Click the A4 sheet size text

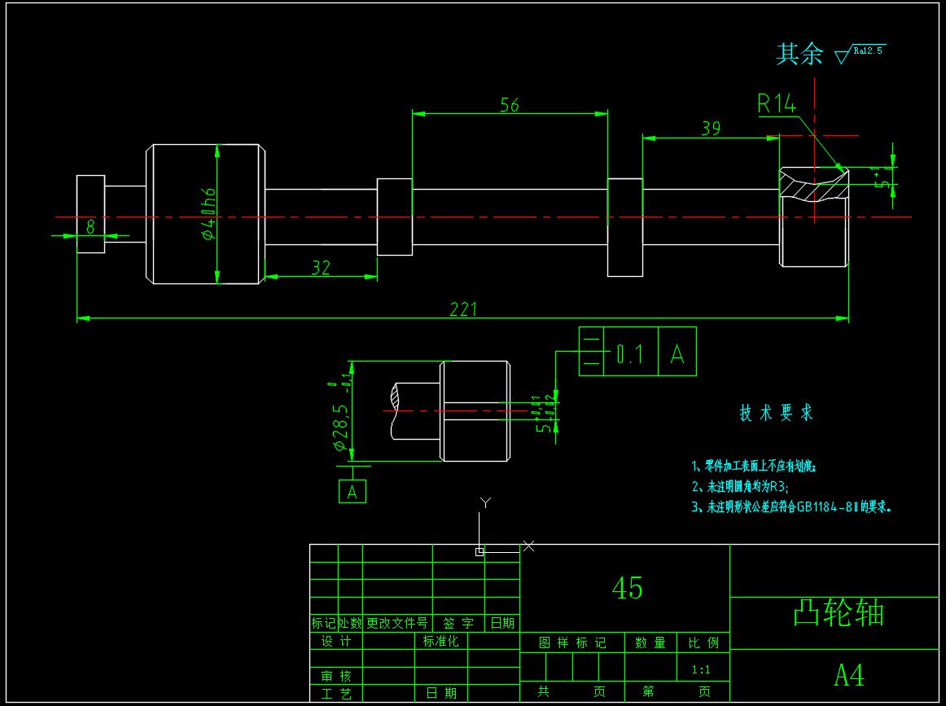848,675
